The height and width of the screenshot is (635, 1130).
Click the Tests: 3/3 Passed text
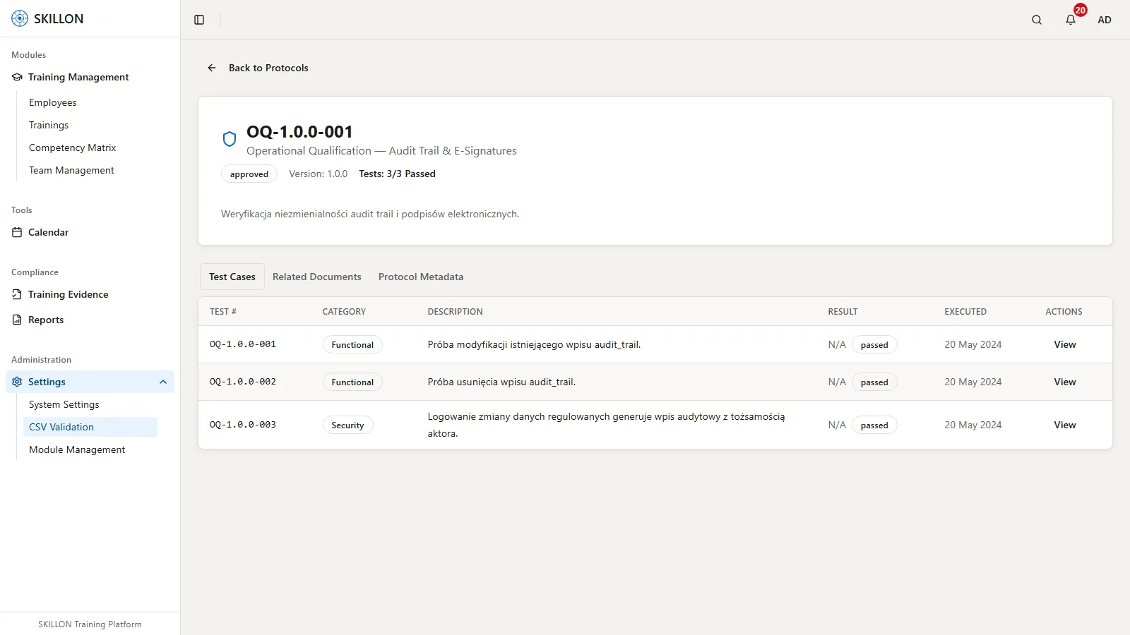coord(397,174)
